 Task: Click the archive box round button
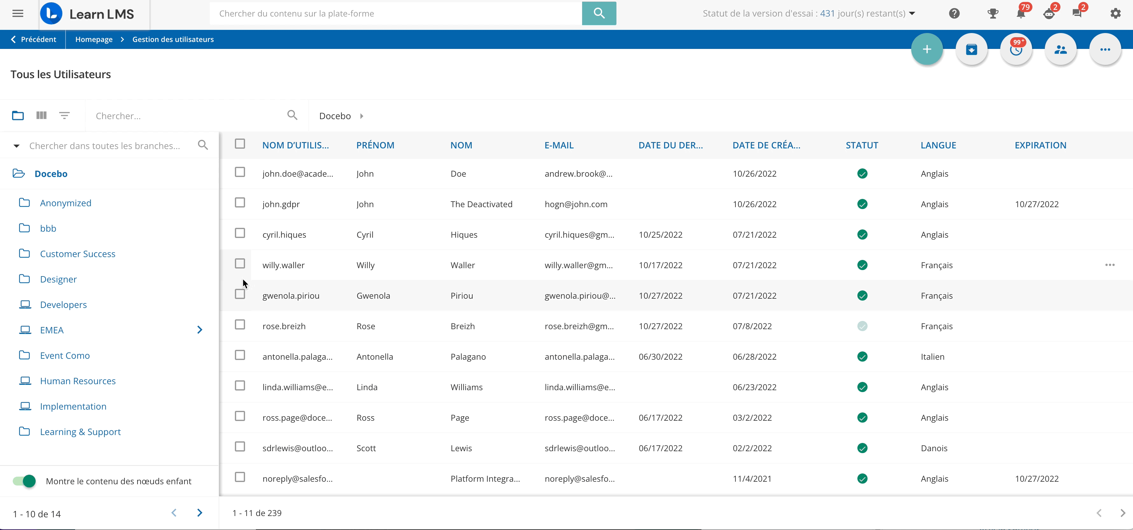pyautogui.click(x=971, y=49)
